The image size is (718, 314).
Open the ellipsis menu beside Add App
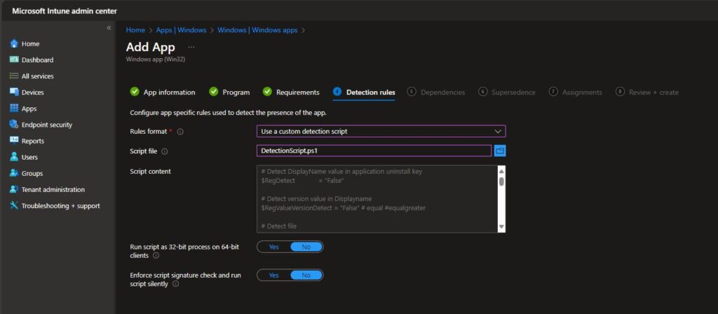[x=191, y=47]
